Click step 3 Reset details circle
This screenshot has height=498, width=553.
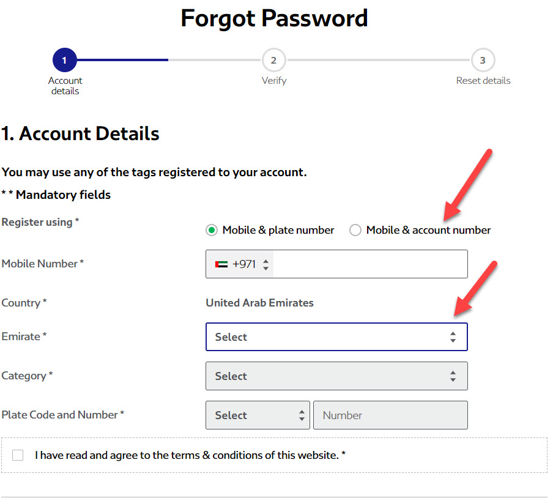[483, 60]
